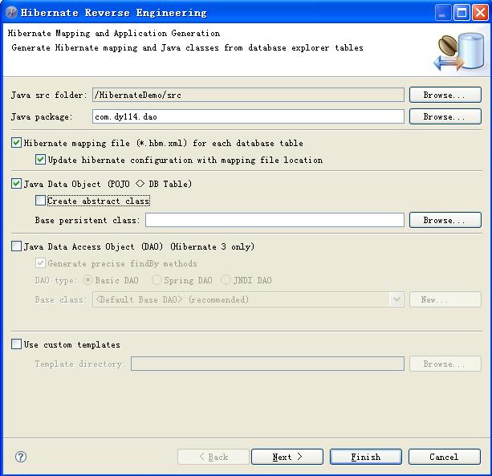492x476 pixels.
Task: Toggle Java Data Object (POJO) checkbox
Action: [16, 184]
